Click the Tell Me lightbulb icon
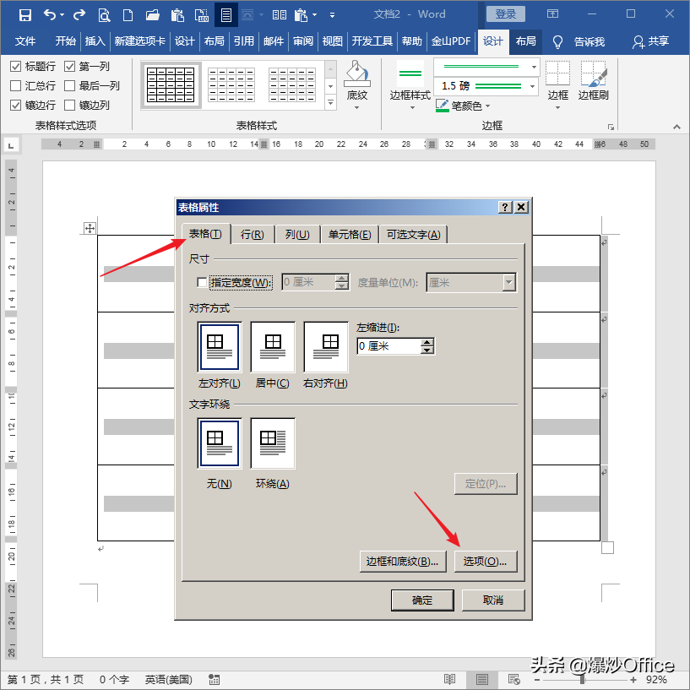 click(x=557, y=41)
